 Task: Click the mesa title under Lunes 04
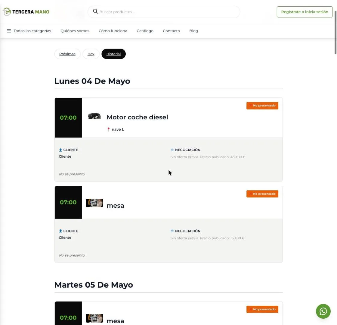[116, 206]
